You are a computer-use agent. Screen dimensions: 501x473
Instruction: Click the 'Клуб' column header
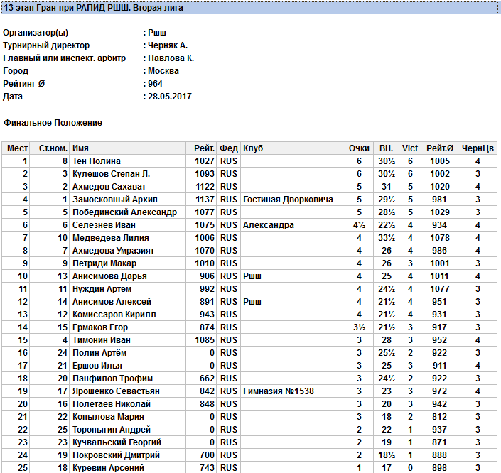[293, 148]
